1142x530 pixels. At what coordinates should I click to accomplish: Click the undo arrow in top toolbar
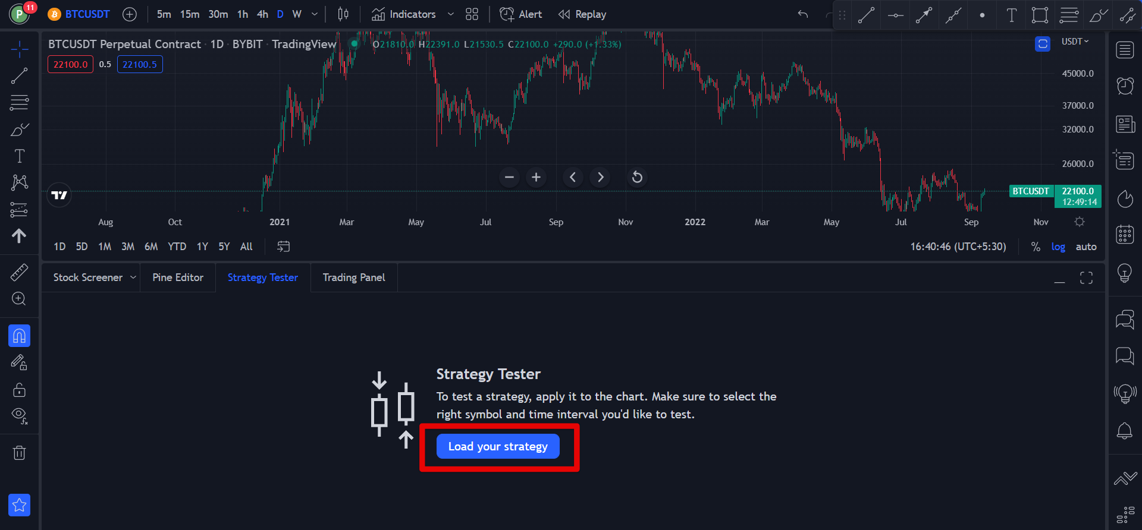pos(803,14)
